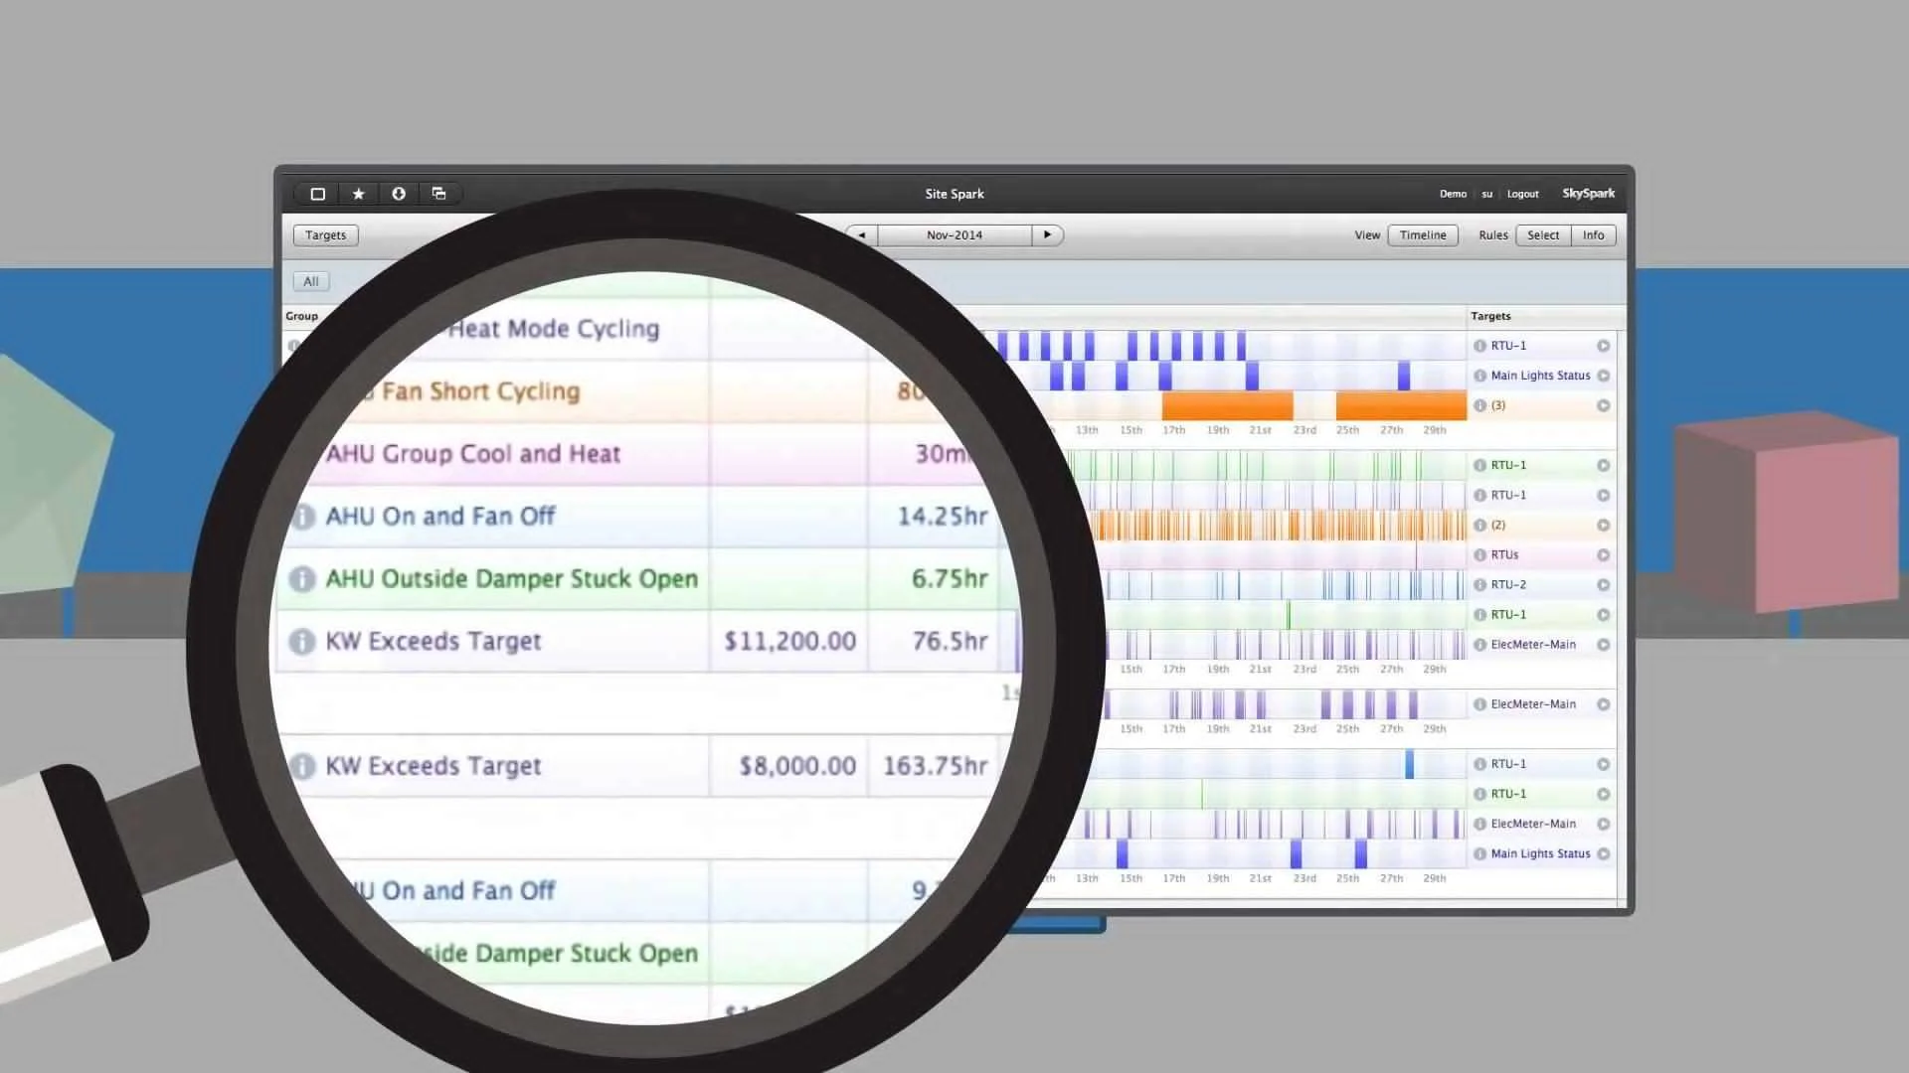Image resolution: width=1909 pixels, height=1073 pixels.
Task: Click the star favorites icon in toolbar
Action: click(x=359, y=194)
